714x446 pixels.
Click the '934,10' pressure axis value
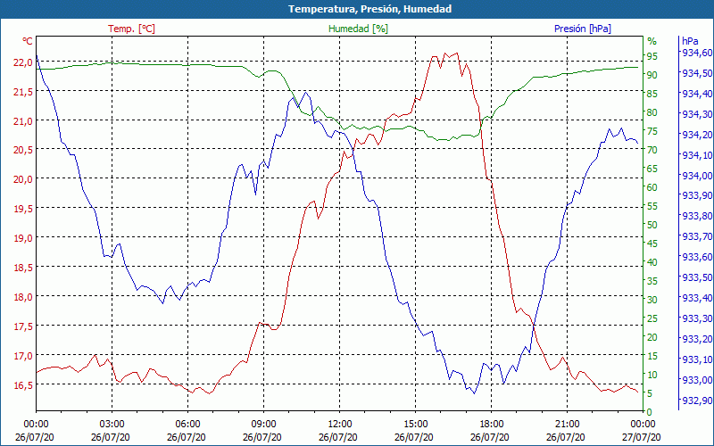[697, 155]
